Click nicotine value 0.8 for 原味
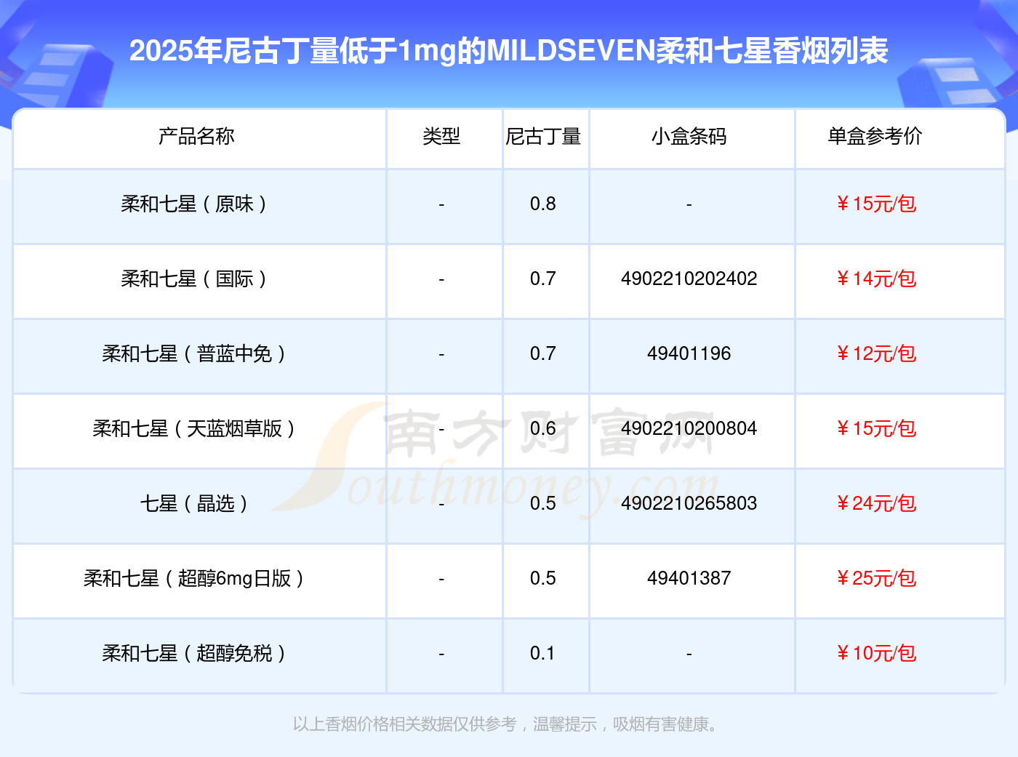This screenshot has height=757, width=1018. (x=543, y=204)
